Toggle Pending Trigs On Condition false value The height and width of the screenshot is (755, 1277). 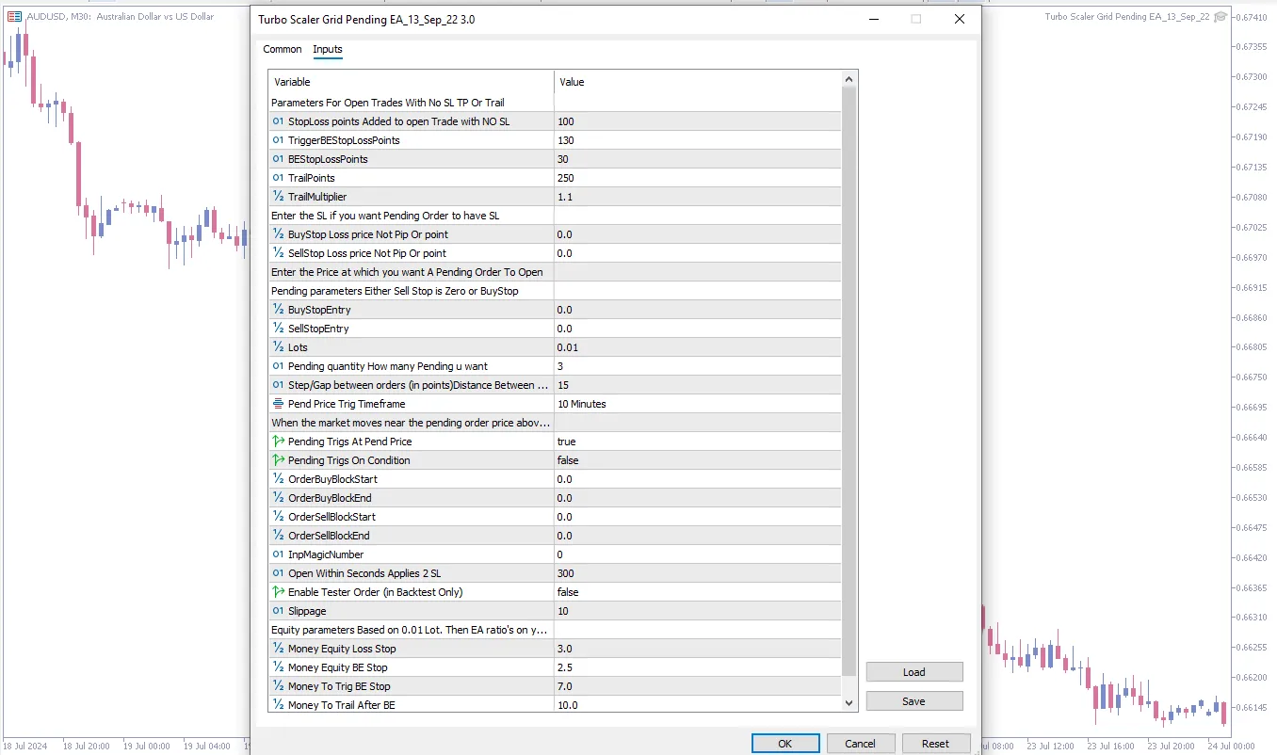click(x=697, y=460)
